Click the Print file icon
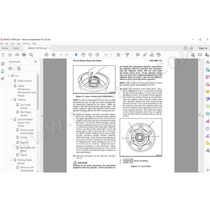Image resolution: width=210 pixels, height=210 pixels. tap(24, 55)
